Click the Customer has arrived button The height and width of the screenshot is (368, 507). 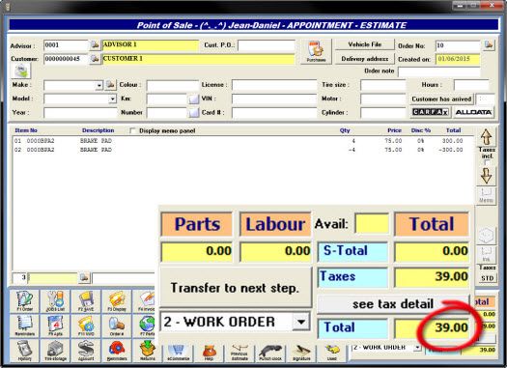441,99
